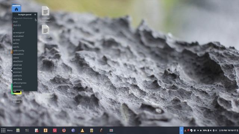Open the volume speaker indicator
Image resolution: width=239 pixels, height=134 pixels.
(x=211, y=131)
